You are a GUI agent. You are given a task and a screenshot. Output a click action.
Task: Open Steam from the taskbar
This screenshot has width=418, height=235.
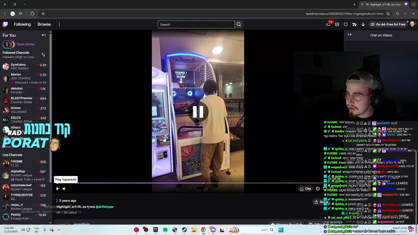pyautogui.click(x=184, y=230)
